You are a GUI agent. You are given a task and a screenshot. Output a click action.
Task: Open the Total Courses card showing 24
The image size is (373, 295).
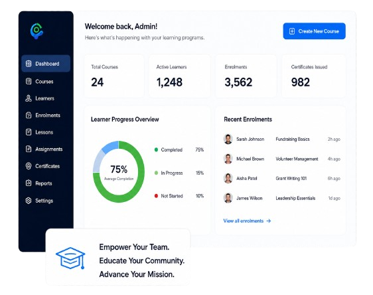(114, 76)
